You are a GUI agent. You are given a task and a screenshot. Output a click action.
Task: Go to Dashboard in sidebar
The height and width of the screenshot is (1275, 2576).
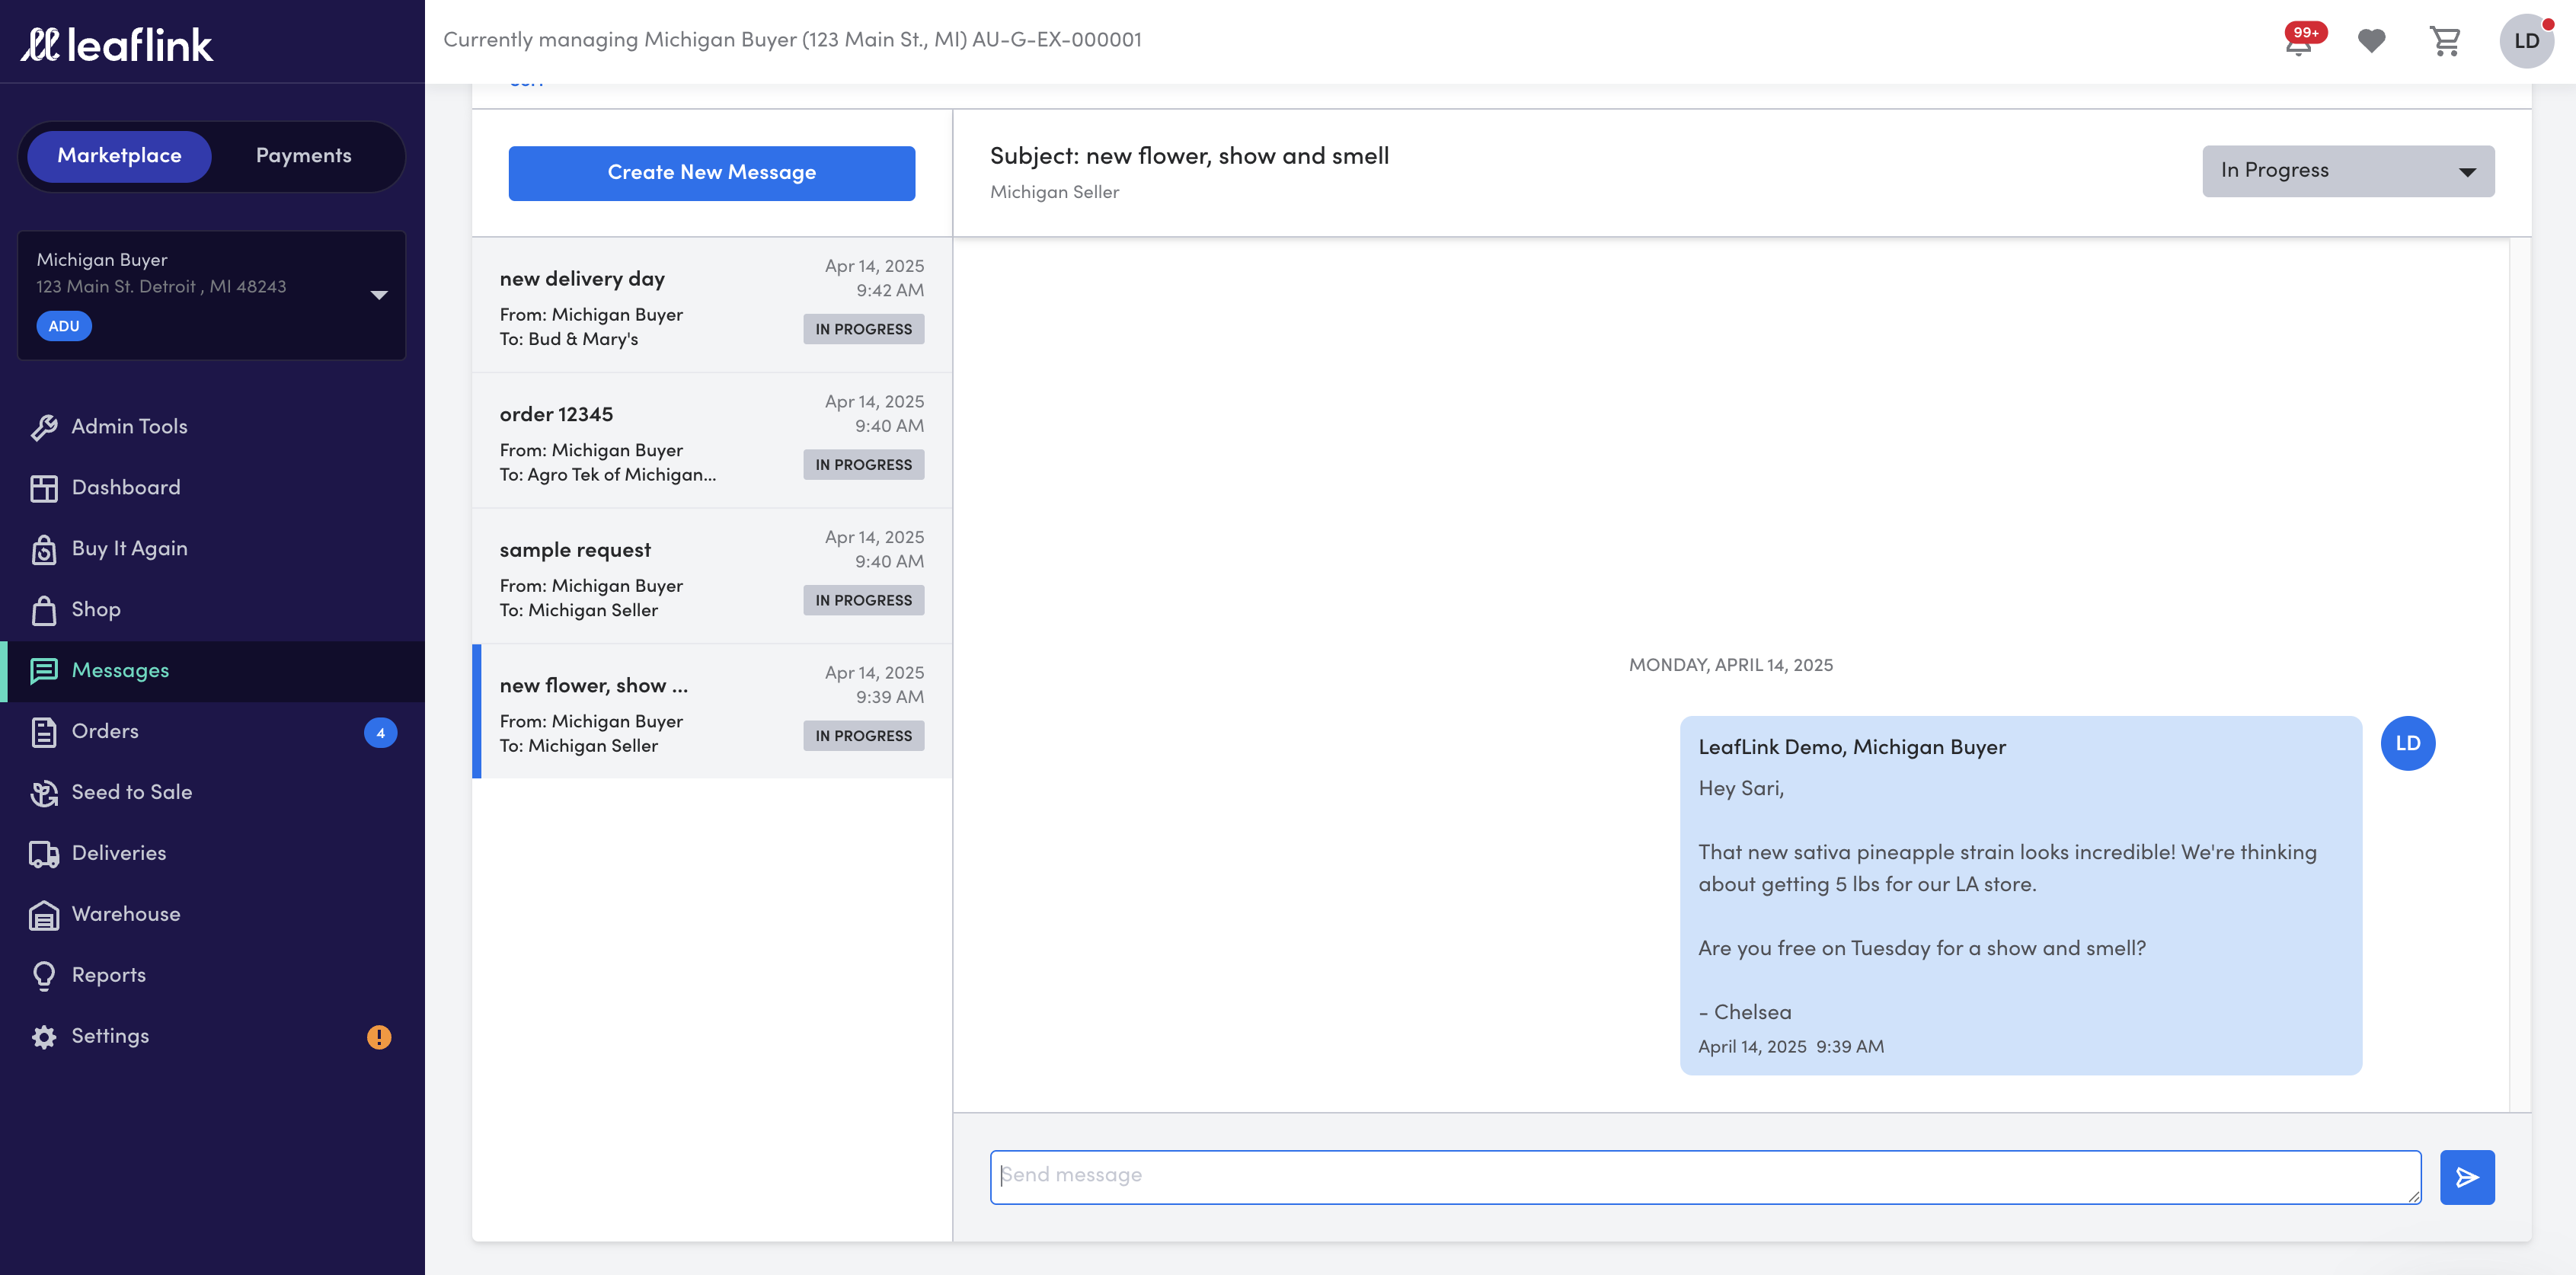pos(212,488)
